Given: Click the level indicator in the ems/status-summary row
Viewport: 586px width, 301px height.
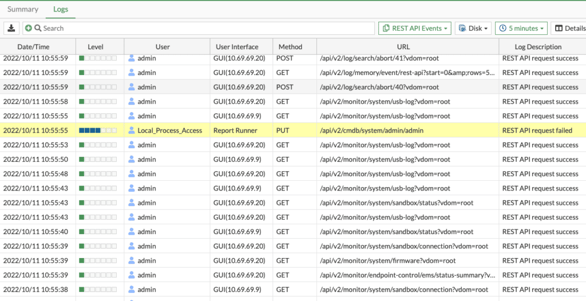Looking at the screenshot, I should coord(98,275).
